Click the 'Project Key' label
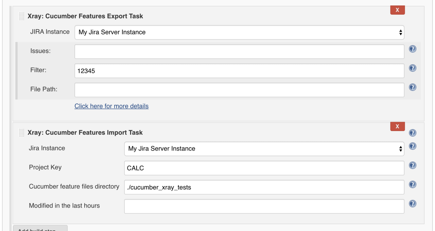 [45, 167]
